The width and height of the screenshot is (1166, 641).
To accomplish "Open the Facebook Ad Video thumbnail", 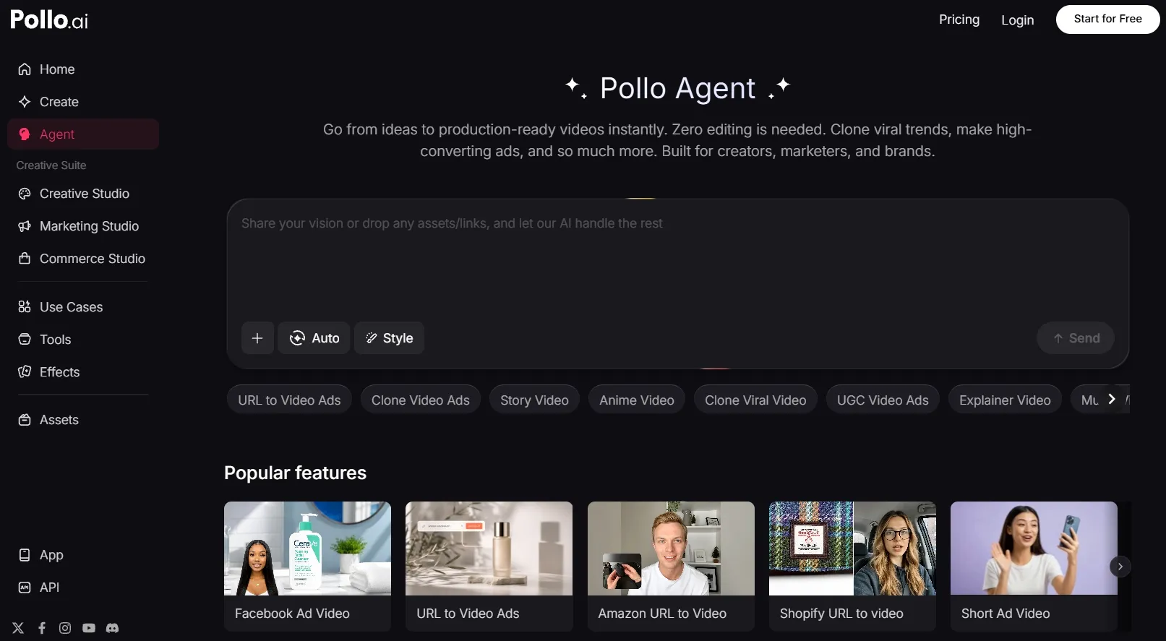I will coord(307,548).
